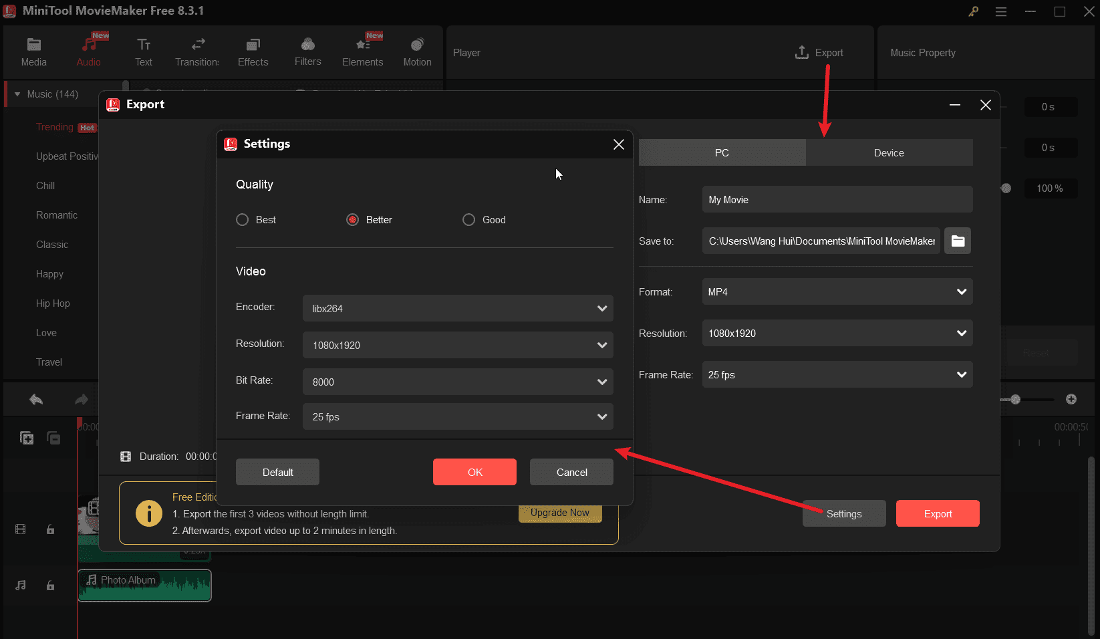Open the Media tab icon
Image resolution: width=1100 pixels, height=639 pixels.
coord(33,51)
